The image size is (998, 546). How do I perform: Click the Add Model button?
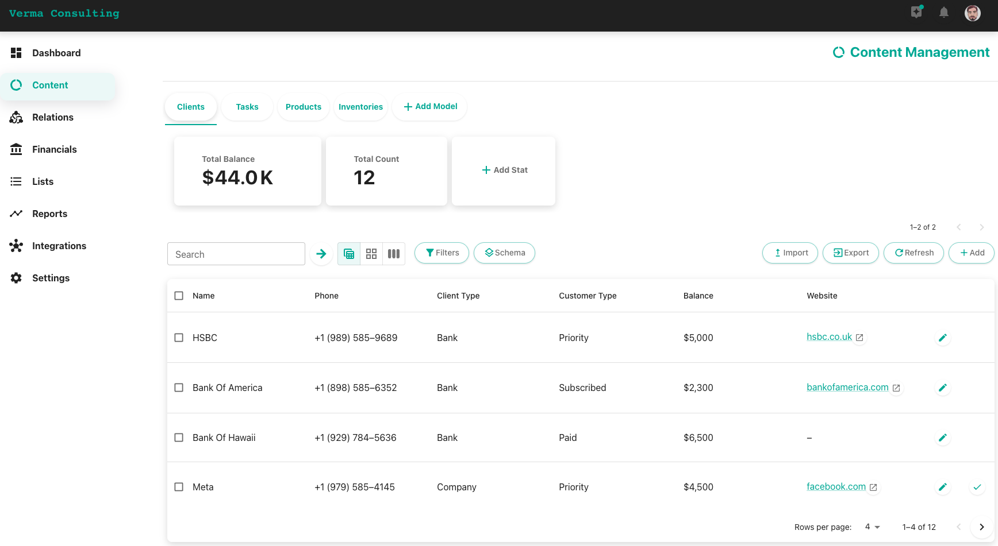click(x=429, y=107)
